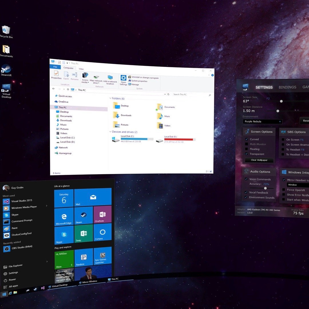Click the Windows Start button on taskbar
Viewport: 309px width, 309px height.
tap(4, 294)
